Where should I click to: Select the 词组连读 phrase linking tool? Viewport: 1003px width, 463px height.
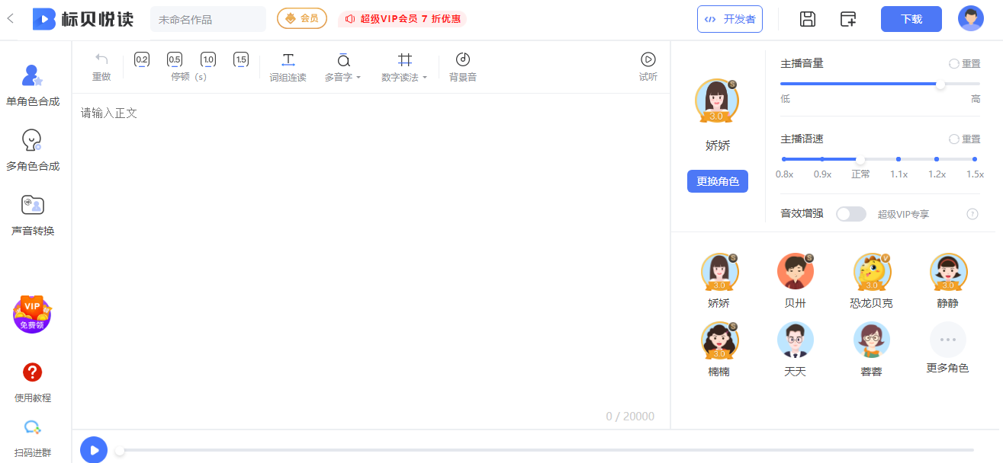[288, 67]
